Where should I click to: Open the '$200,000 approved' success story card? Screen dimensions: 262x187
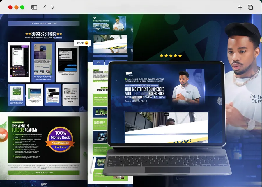click(x=68, y=62)
